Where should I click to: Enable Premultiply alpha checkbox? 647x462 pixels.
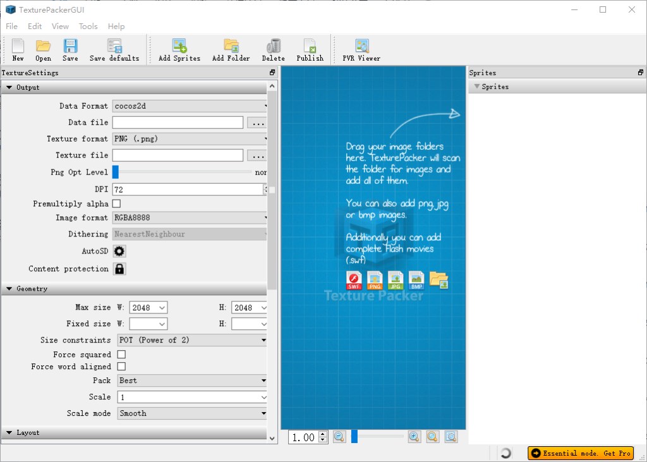(x=116, y=204)
